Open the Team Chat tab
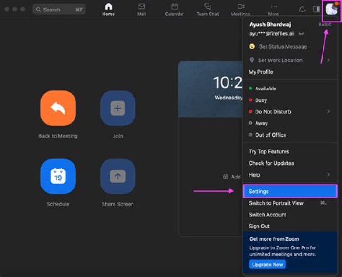The image size is (342, 277). coord(208,10)
